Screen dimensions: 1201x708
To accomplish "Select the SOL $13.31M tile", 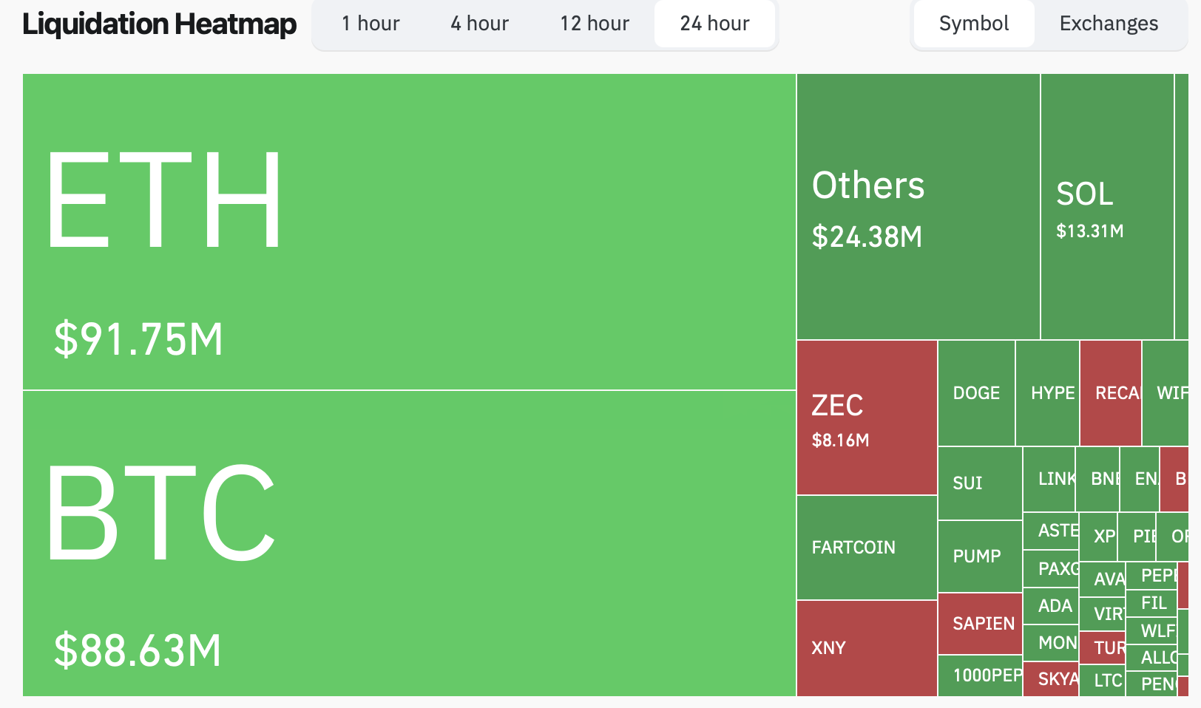I will 1106,207.
